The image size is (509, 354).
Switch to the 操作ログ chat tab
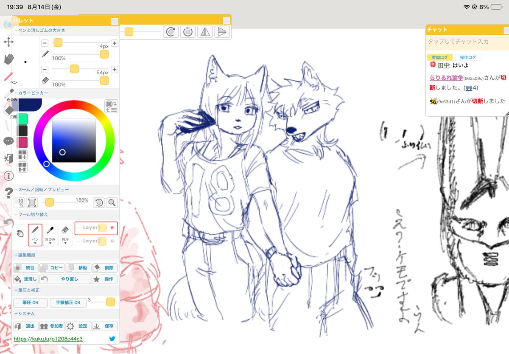click(468, 57)
